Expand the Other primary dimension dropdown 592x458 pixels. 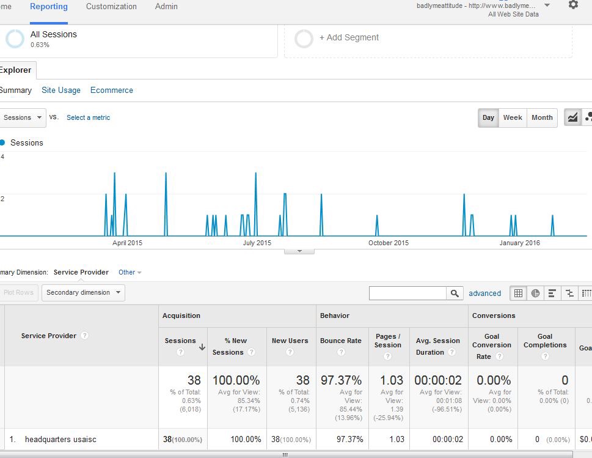[x=130, y=273]
